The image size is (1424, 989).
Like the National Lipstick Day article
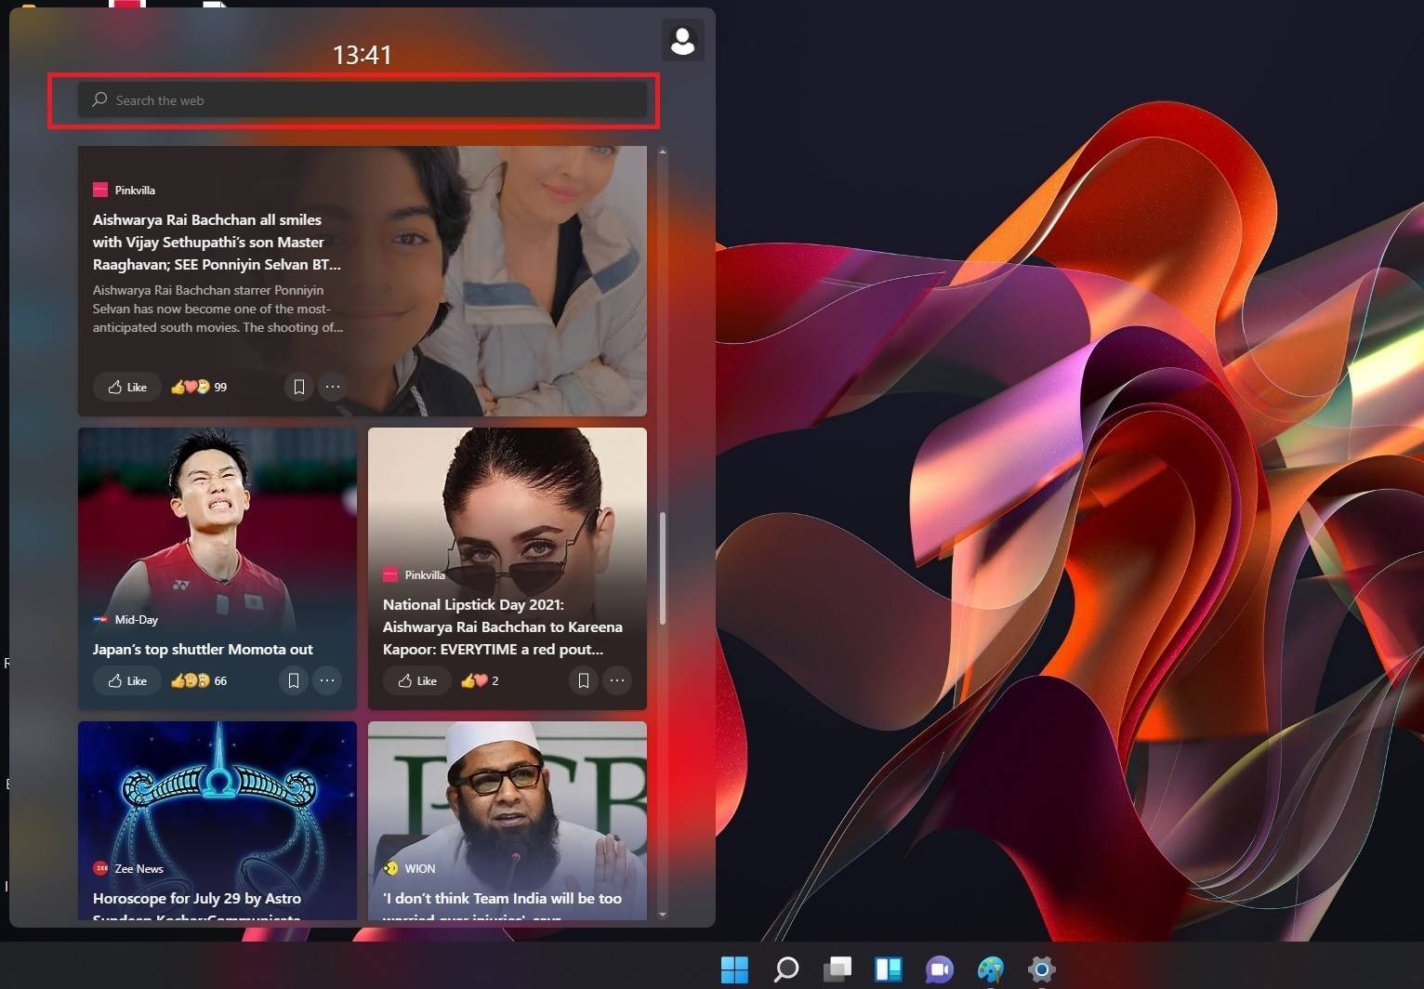click(416, 680)
